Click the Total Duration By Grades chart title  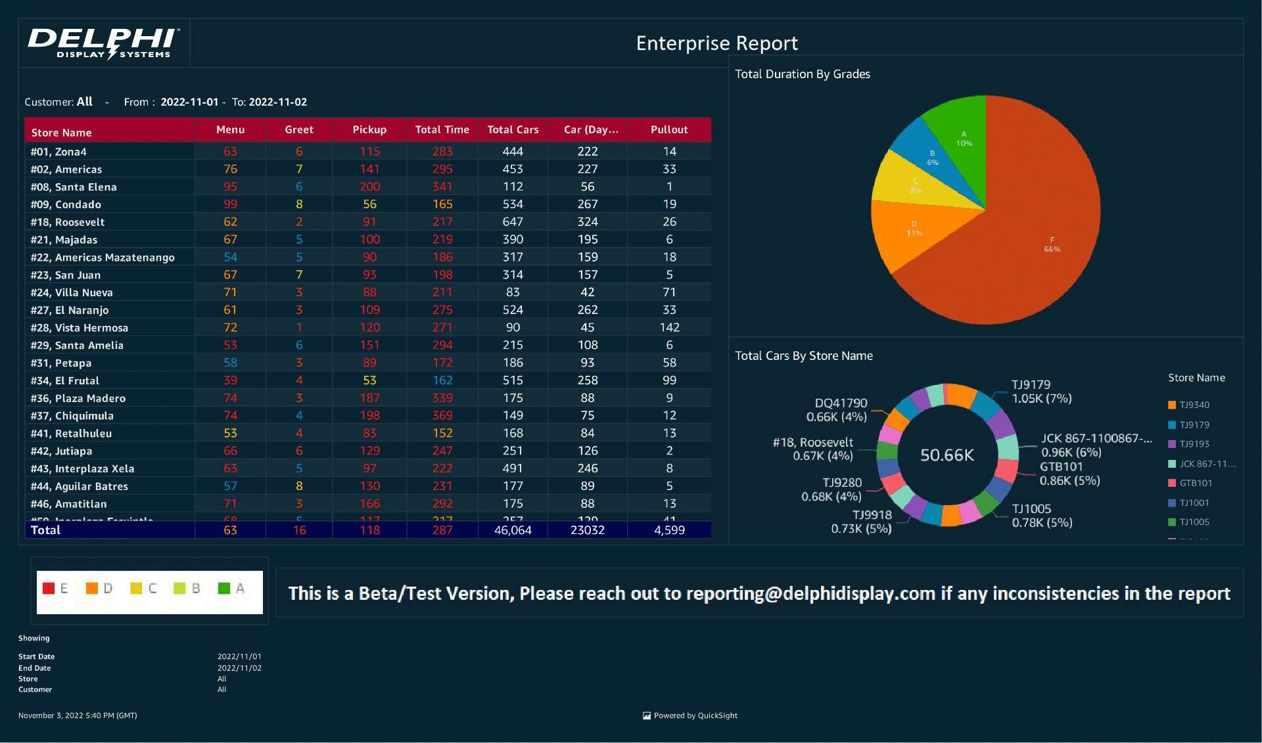coord(802,74)
